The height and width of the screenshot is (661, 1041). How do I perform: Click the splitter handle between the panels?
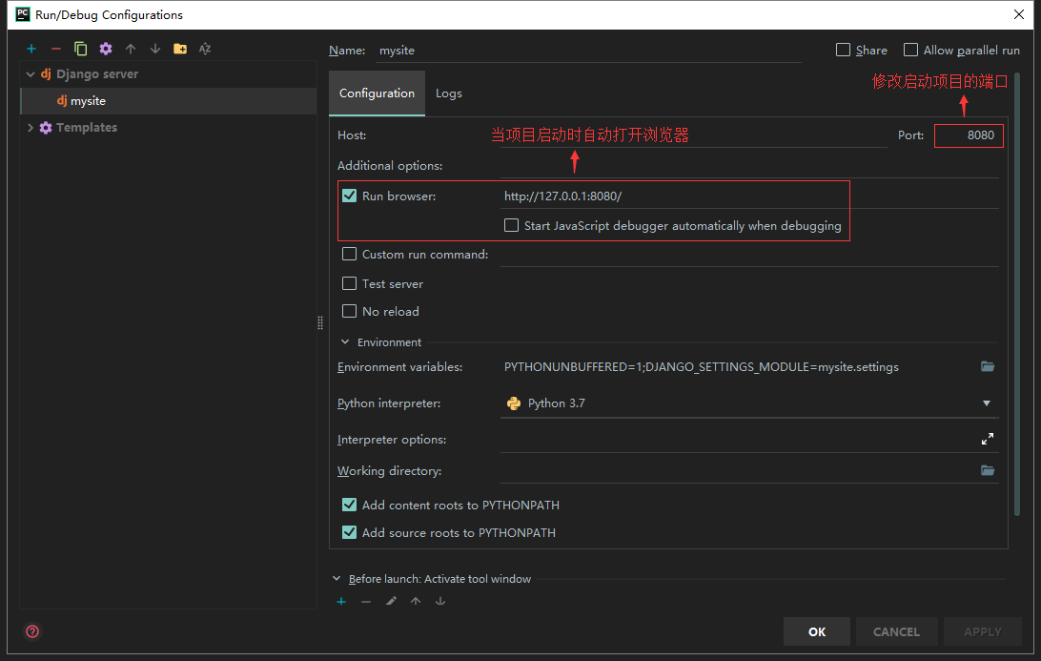[x=320, y=322]
